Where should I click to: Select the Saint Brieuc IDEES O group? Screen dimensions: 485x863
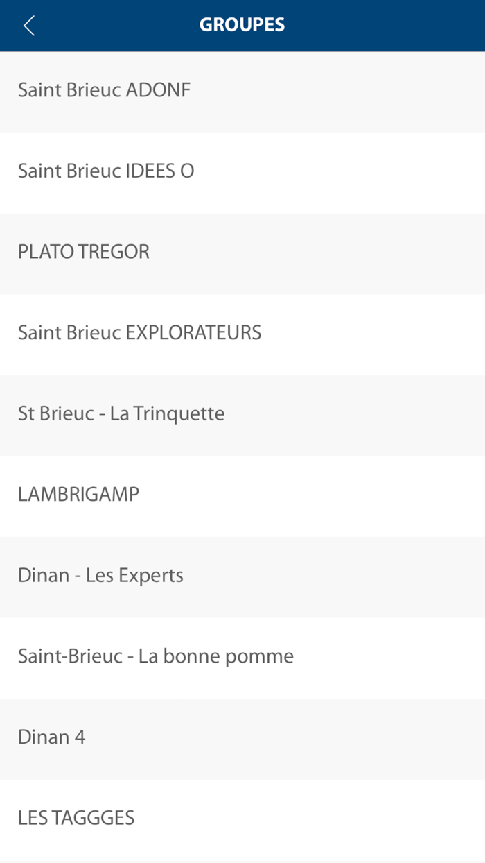pyautogui.click(x=106, y=171)
